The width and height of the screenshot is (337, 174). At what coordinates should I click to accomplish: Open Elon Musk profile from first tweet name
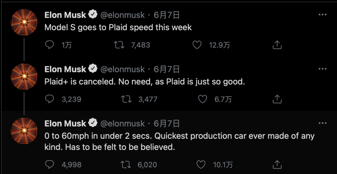[65, 15]
